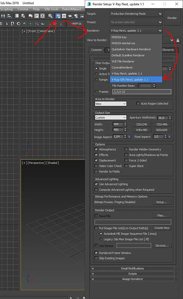Open the Scripting menu

tap(6, 9)
